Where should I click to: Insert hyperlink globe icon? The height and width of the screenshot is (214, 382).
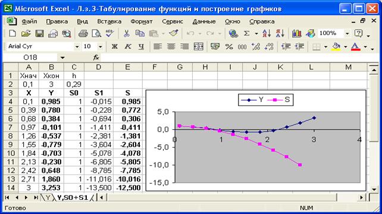[233, 33]
